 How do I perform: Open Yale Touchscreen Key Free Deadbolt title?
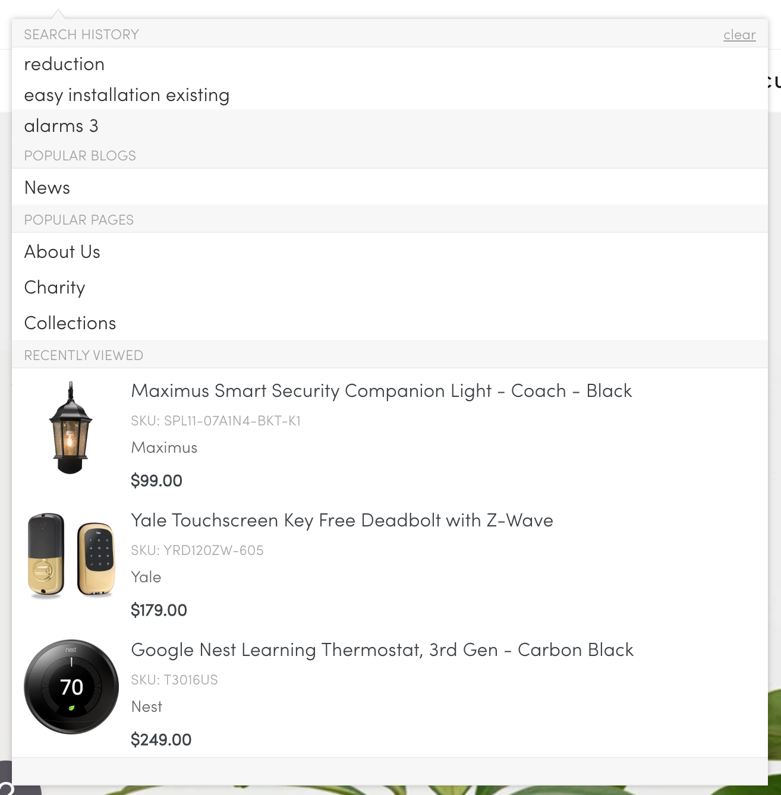342,520
